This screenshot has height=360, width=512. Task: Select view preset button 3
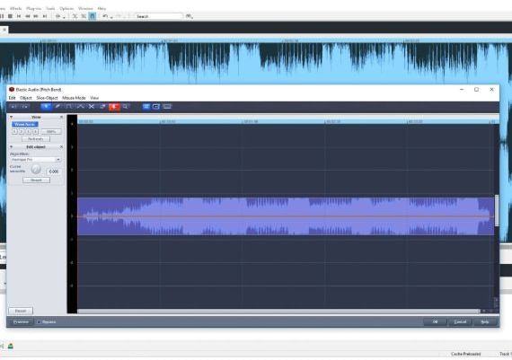29,132
